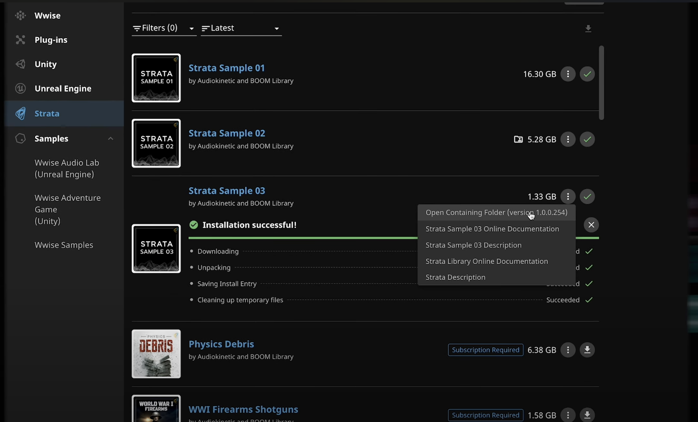This screenshot has height=422, width=698.
Task: Click the Physics Debris cover thumbnail
Action: [x=156, y=354]
